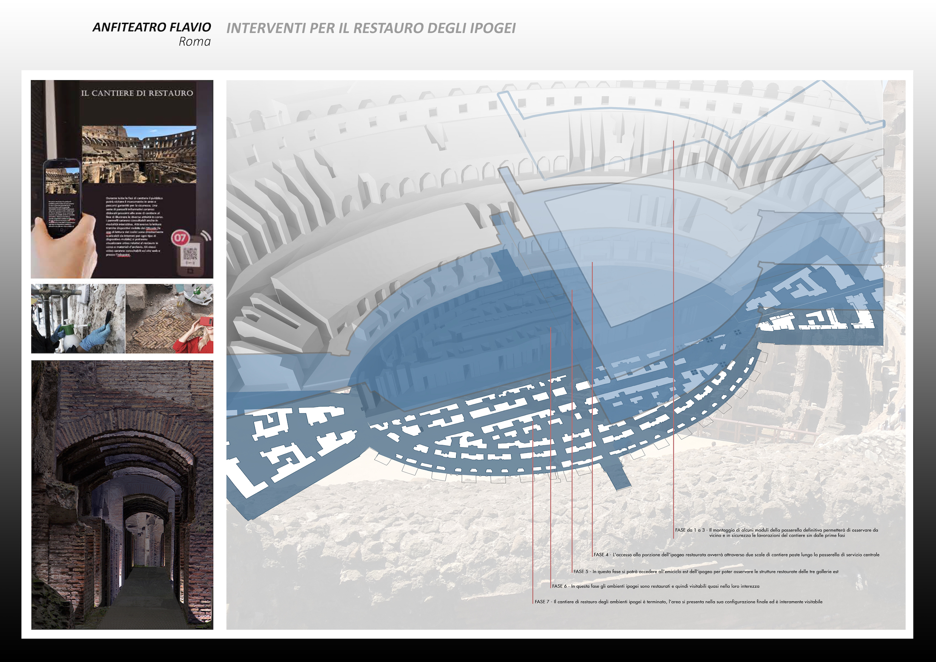The height and width of the screenshot is (662, 936).
Task: Click the Roma subtitle text
Action: (x=194, y=42)
